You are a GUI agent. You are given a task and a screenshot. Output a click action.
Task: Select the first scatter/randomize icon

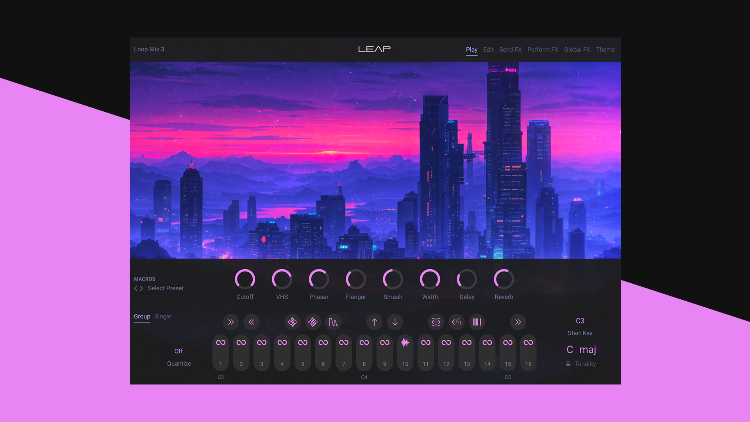click(292, 322)
